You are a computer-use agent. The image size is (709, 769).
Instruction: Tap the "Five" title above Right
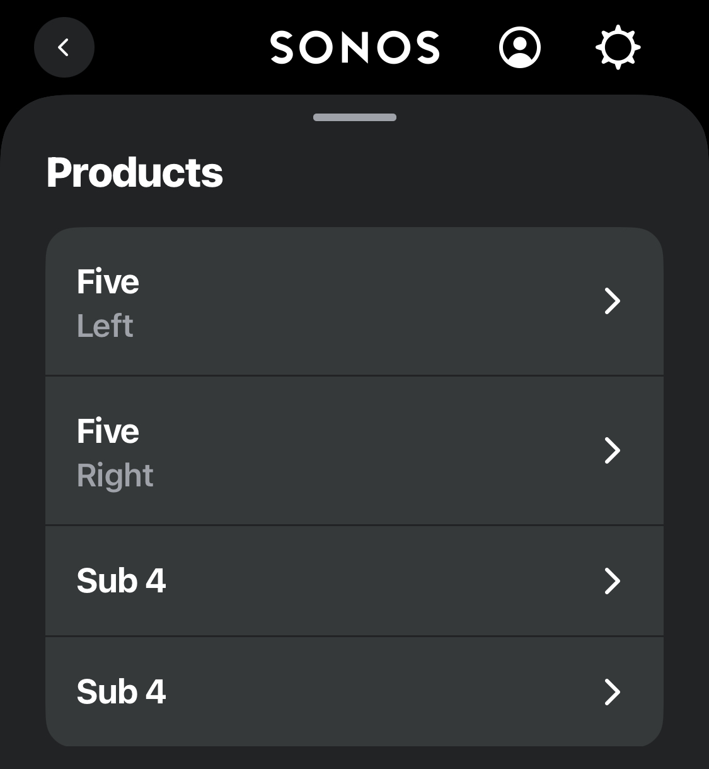(108, 431)
